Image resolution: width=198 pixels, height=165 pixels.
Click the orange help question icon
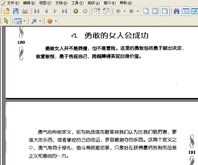pyautogui.click(x=50, y=21)
